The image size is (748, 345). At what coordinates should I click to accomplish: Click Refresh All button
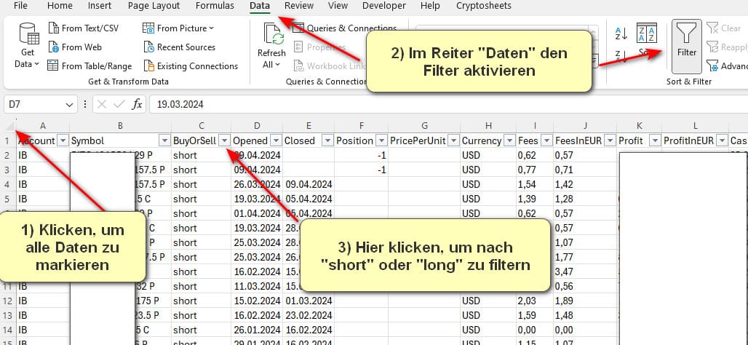click(271, 47)
